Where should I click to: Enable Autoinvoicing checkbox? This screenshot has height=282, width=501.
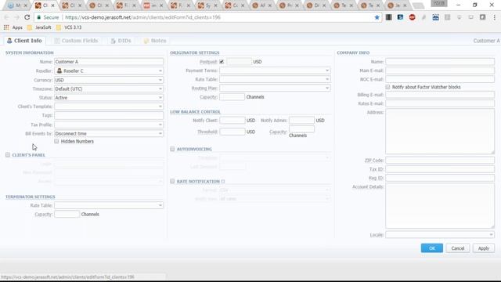[172, 149]
